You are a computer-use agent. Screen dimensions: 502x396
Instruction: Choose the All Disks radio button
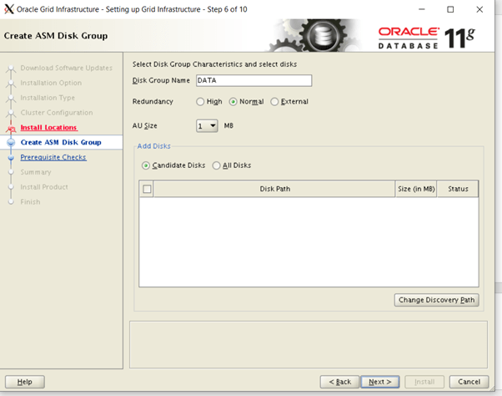point(217,165)
